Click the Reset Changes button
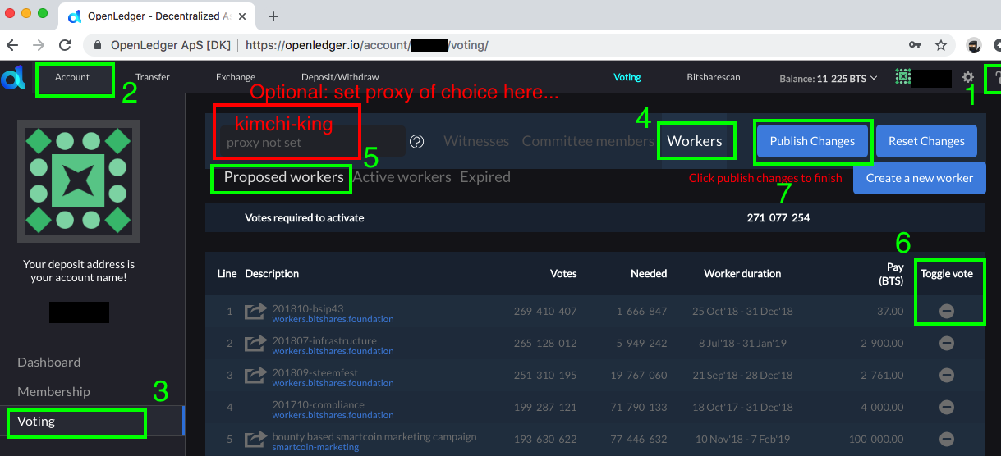Screen dimensions: 1001x456 coord(926,141)
